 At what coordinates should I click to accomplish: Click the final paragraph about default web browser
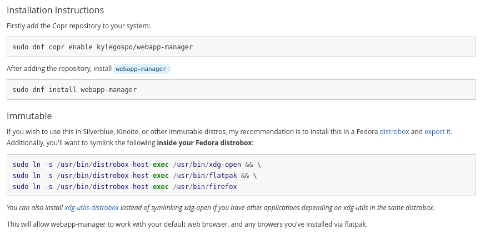tap(187, 224)
